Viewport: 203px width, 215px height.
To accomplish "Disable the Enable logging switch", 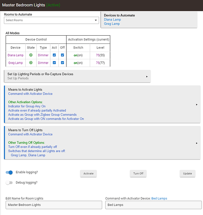I will [x=9, y=172].
